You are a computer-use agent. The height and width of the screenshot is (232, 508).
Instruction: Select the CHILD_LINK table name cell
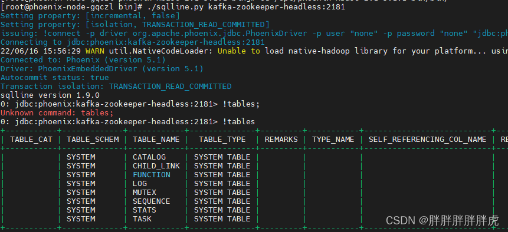click(156, 166)
